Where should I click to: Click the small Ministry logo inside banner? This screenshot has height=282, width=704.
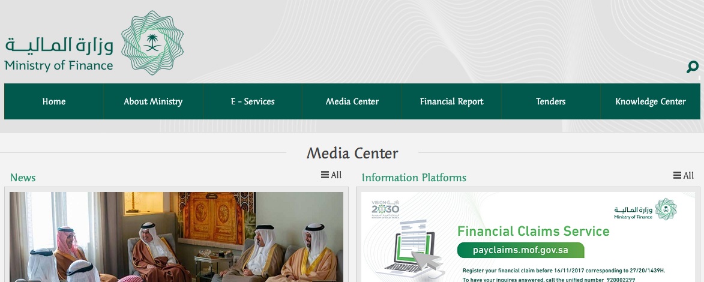[x=645, y=210]
